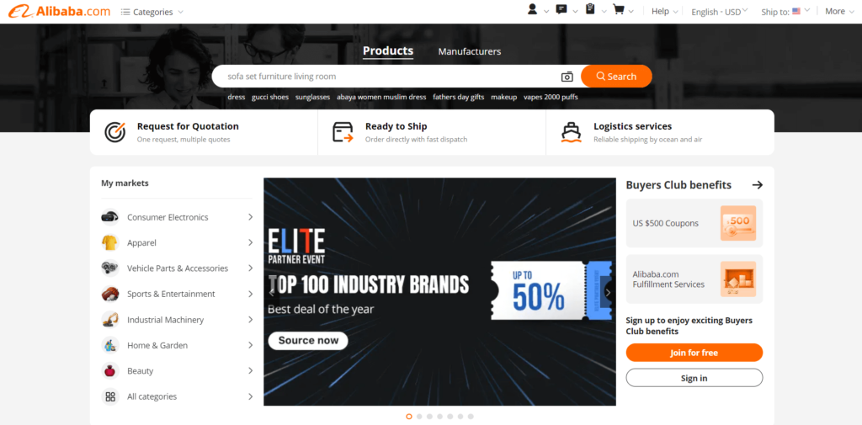Open the Help menu
The image size is (862, 425).
point(665,11)
